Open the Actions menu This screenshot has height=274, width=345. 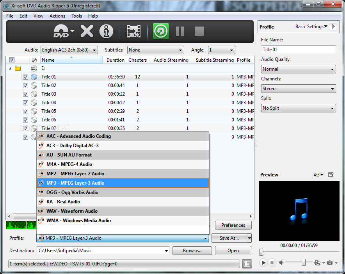(x=57, y=16)
